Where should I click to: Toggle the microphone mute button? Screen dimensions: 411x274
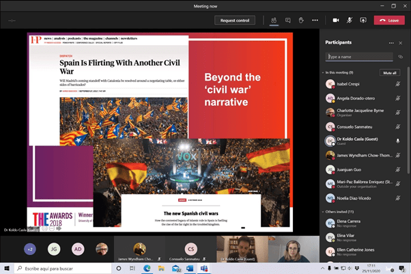click(x=350, y=20)
